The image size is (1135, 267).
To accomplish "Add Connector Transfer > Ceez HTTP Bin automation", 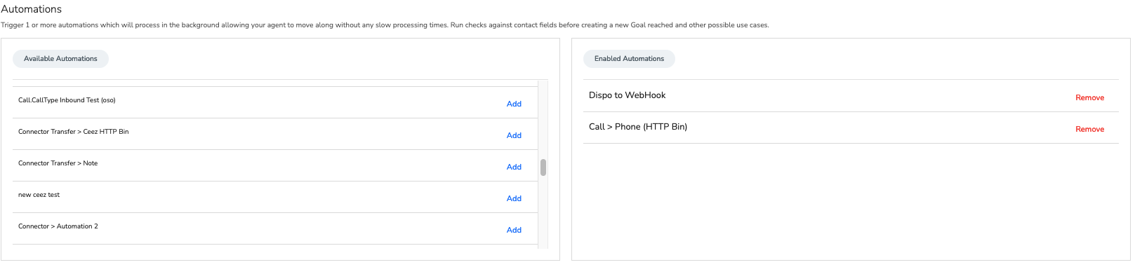I will tap(514, 135).
